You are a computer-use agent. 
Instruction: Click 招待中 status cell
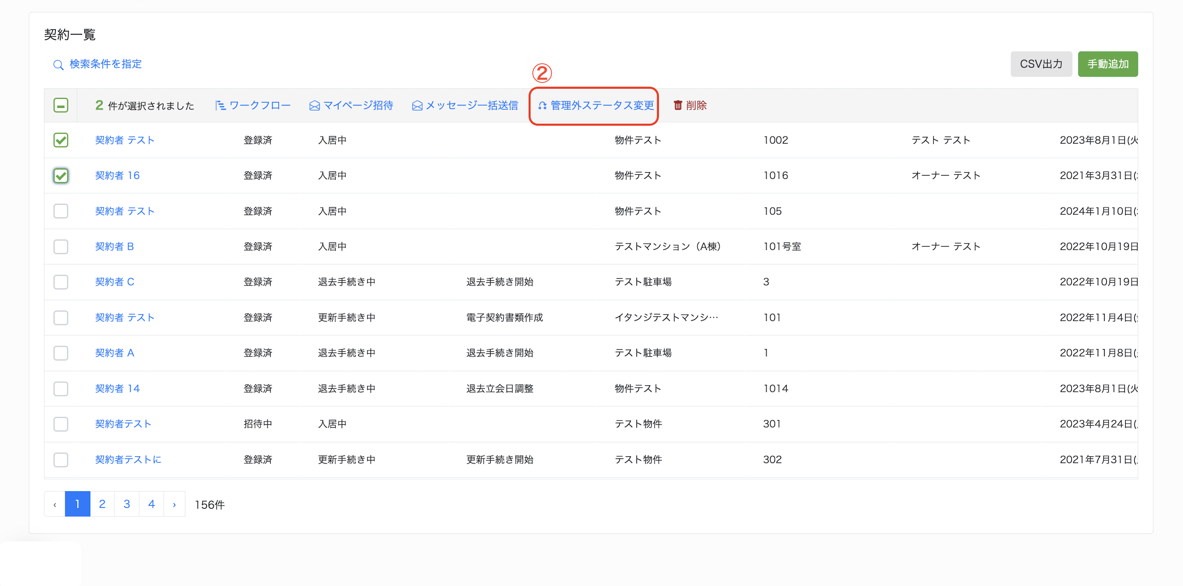258,424
